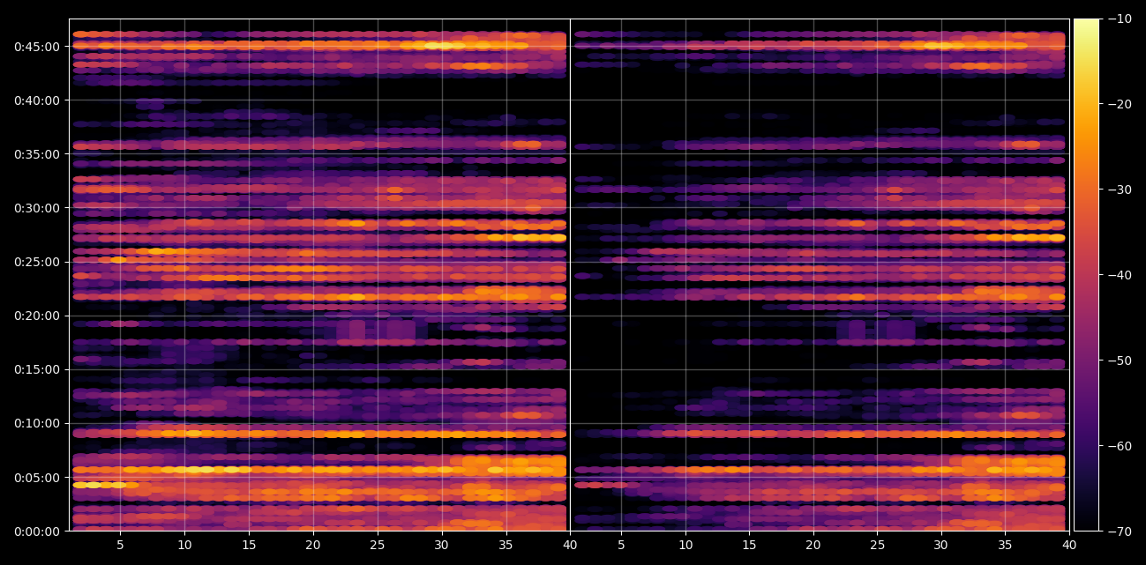Click tick label 20 under the right heatmap
1146x565 pixels.
pos(813,546)
